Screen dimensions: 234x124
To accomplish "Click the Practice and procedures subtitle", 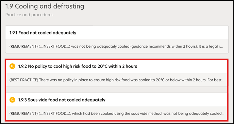I will click(x=29, y=15).
